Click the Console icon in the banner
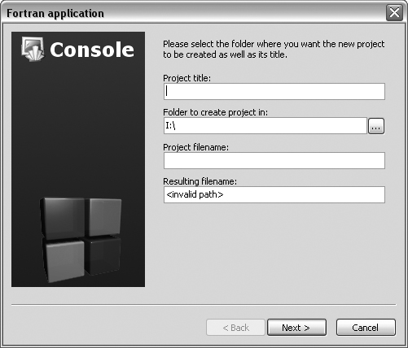 coord(33,49)
